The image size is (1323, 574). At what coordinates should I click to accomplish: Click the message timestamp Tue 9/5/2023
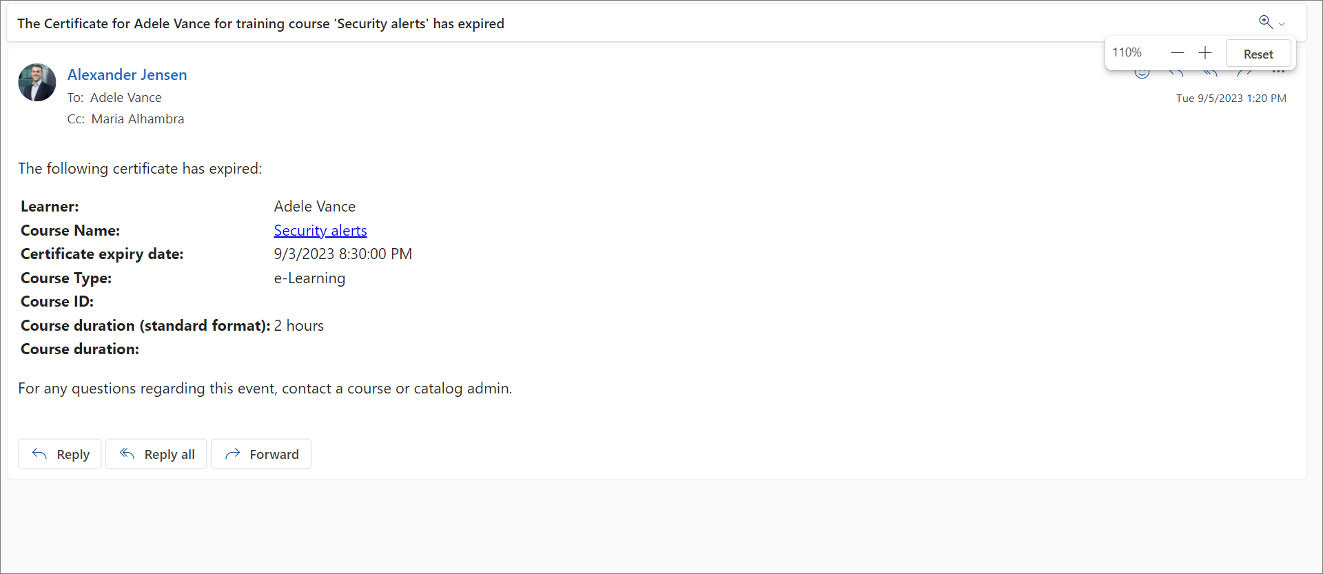(x=1231, y=99)
